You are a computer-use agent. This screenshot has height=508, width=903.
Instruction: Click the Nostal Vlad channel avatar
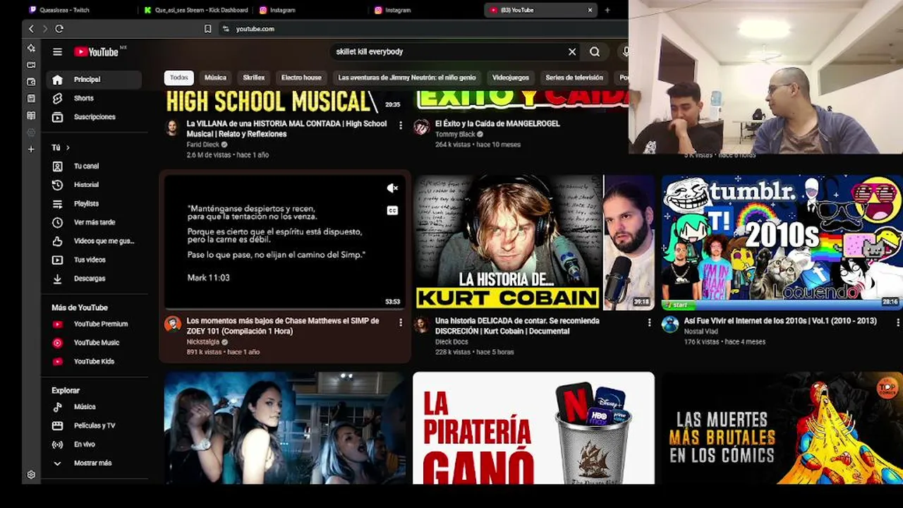[x=669, y=324]
